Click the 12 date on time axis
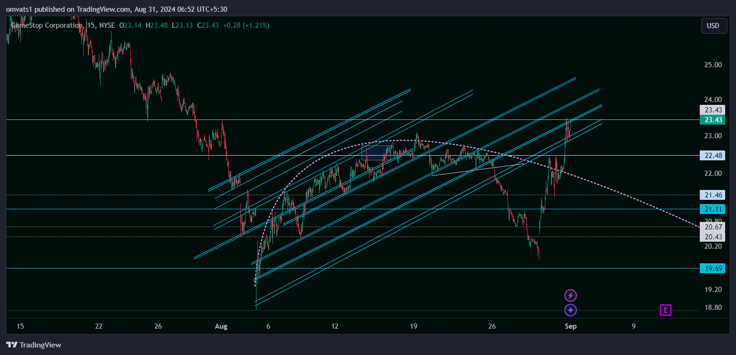The height and width of the screenshot is (355, 736). point(335,326)
